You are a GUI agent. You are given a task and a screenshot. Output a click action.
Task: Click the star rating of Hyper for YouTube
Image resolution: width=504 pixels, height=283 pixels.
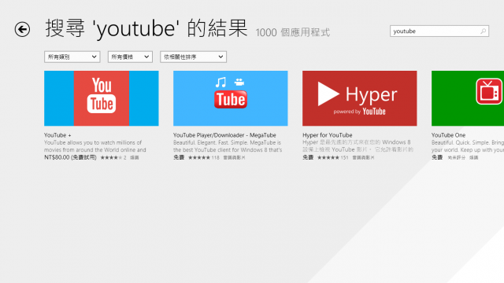(328, 157)
